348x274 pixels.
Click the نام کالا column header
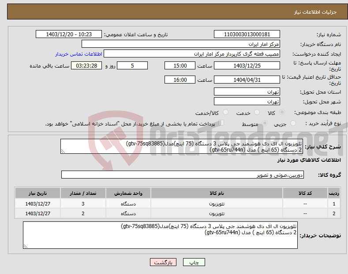point(217,193)
